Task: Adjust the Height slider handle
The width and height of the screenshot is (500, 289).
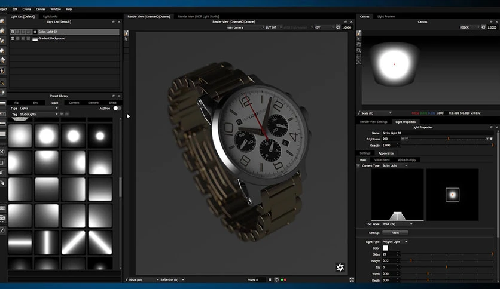Action: 411,261
